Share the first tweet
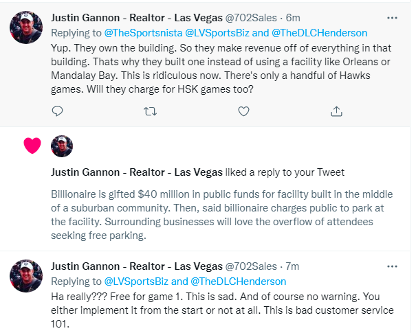The image size is (416, 333). [336, 111]
